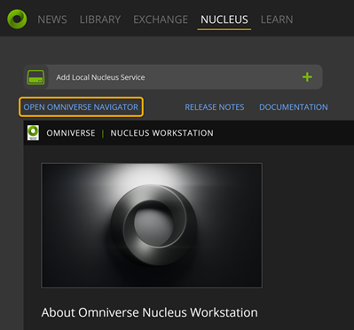Open the NEWS tab
354x330 pixels.
[52, 20]
